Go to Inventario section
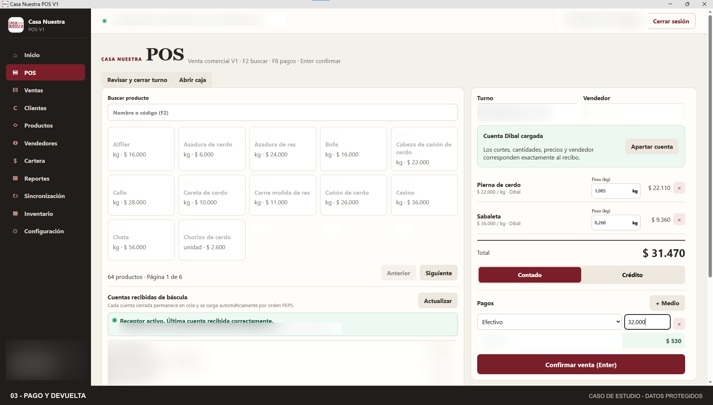 pyautogui.click(x=45, y=214)
